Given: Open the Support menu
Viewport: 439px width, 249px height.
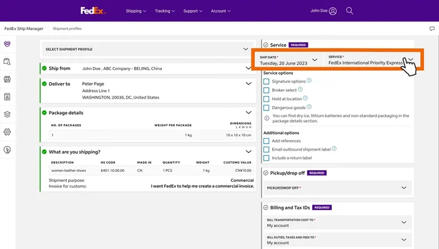Looking at the screenshot, I should tap(193, 11).
